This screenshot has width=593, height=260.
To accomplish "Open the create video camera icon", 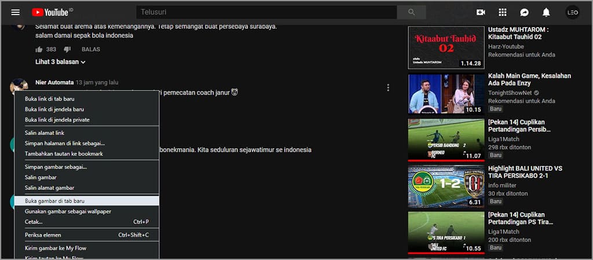I will pos(481,12).
